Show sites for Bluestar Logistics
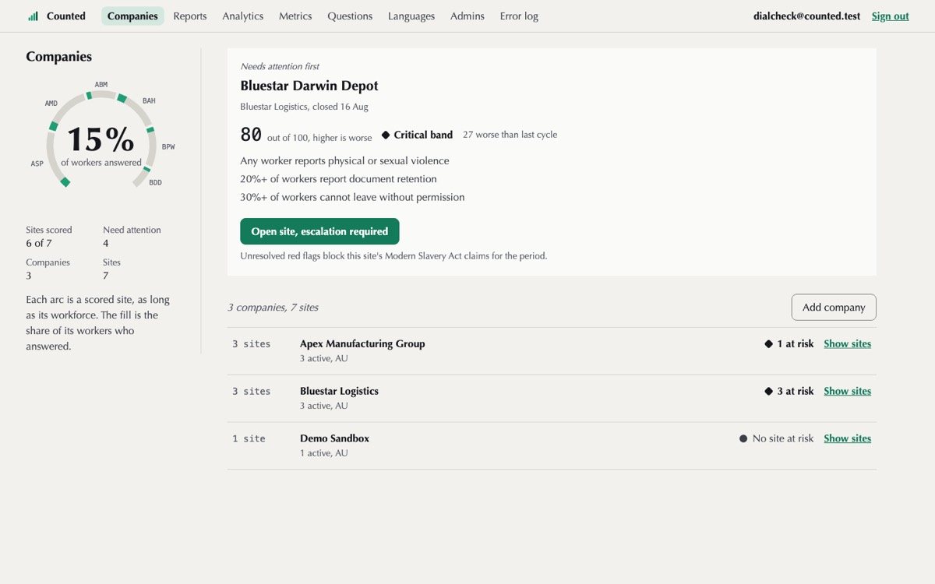The image size is (935, 584). point(847,391)
